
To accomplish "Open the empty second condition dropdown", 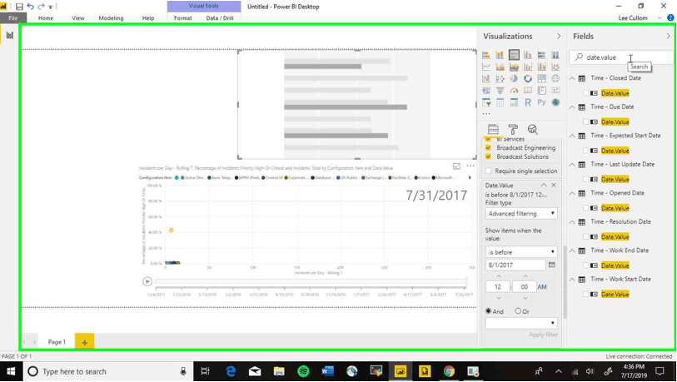I will click(521, 323).
